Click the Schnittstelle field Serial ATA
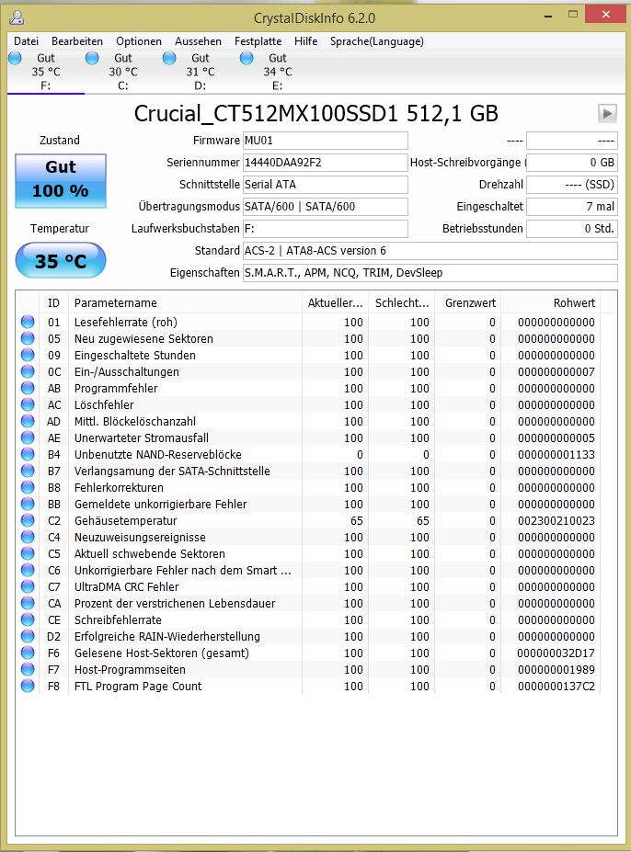Image resolution: width=631 pixels, height=852 pixels. [x=326, y=185]
